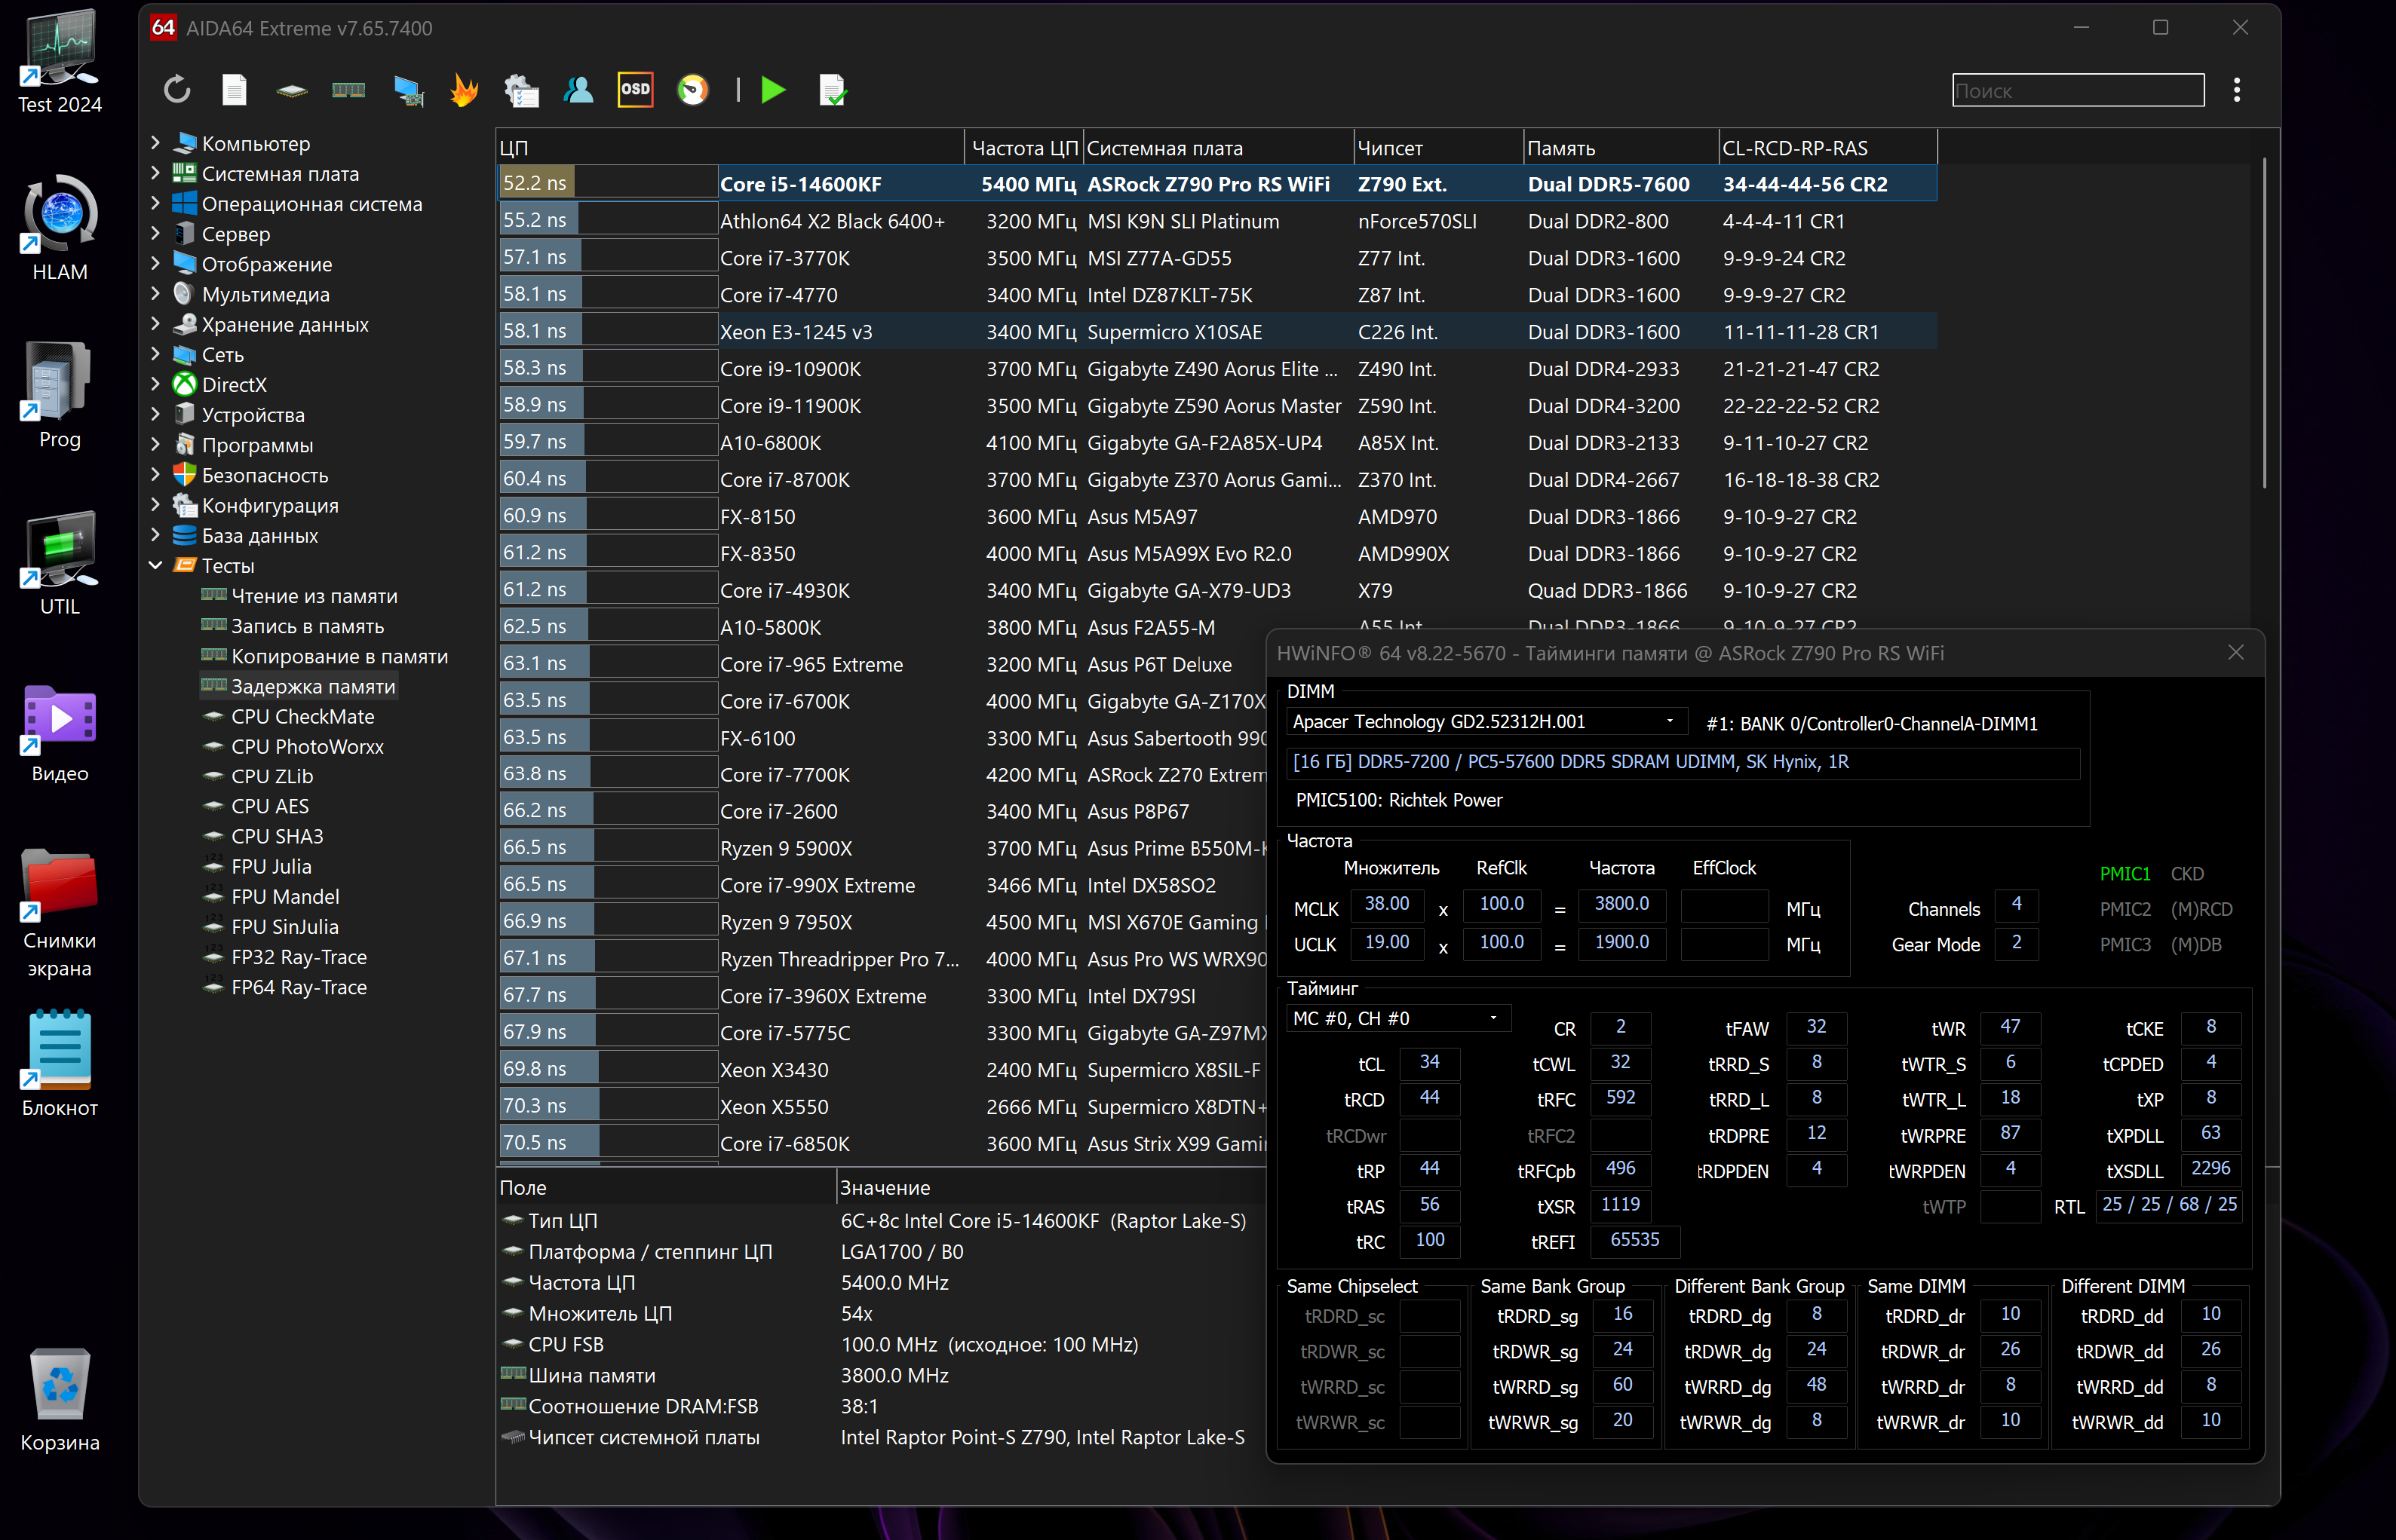
Task: Open the three-dot main menu
Action: coord(2236,90)
